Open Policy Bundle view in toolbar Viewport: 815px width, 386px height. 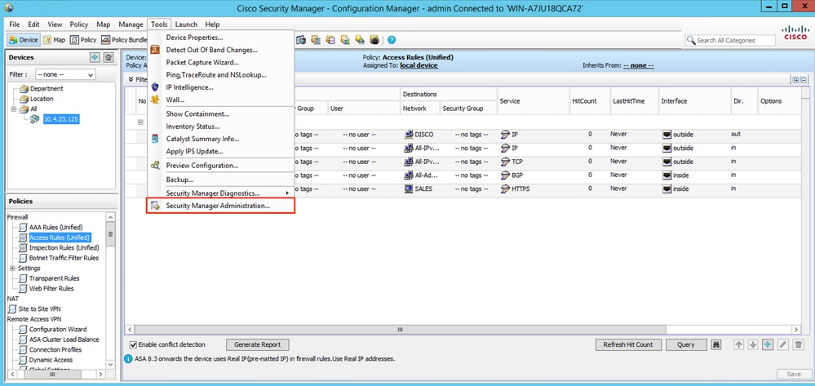[124, 39]
